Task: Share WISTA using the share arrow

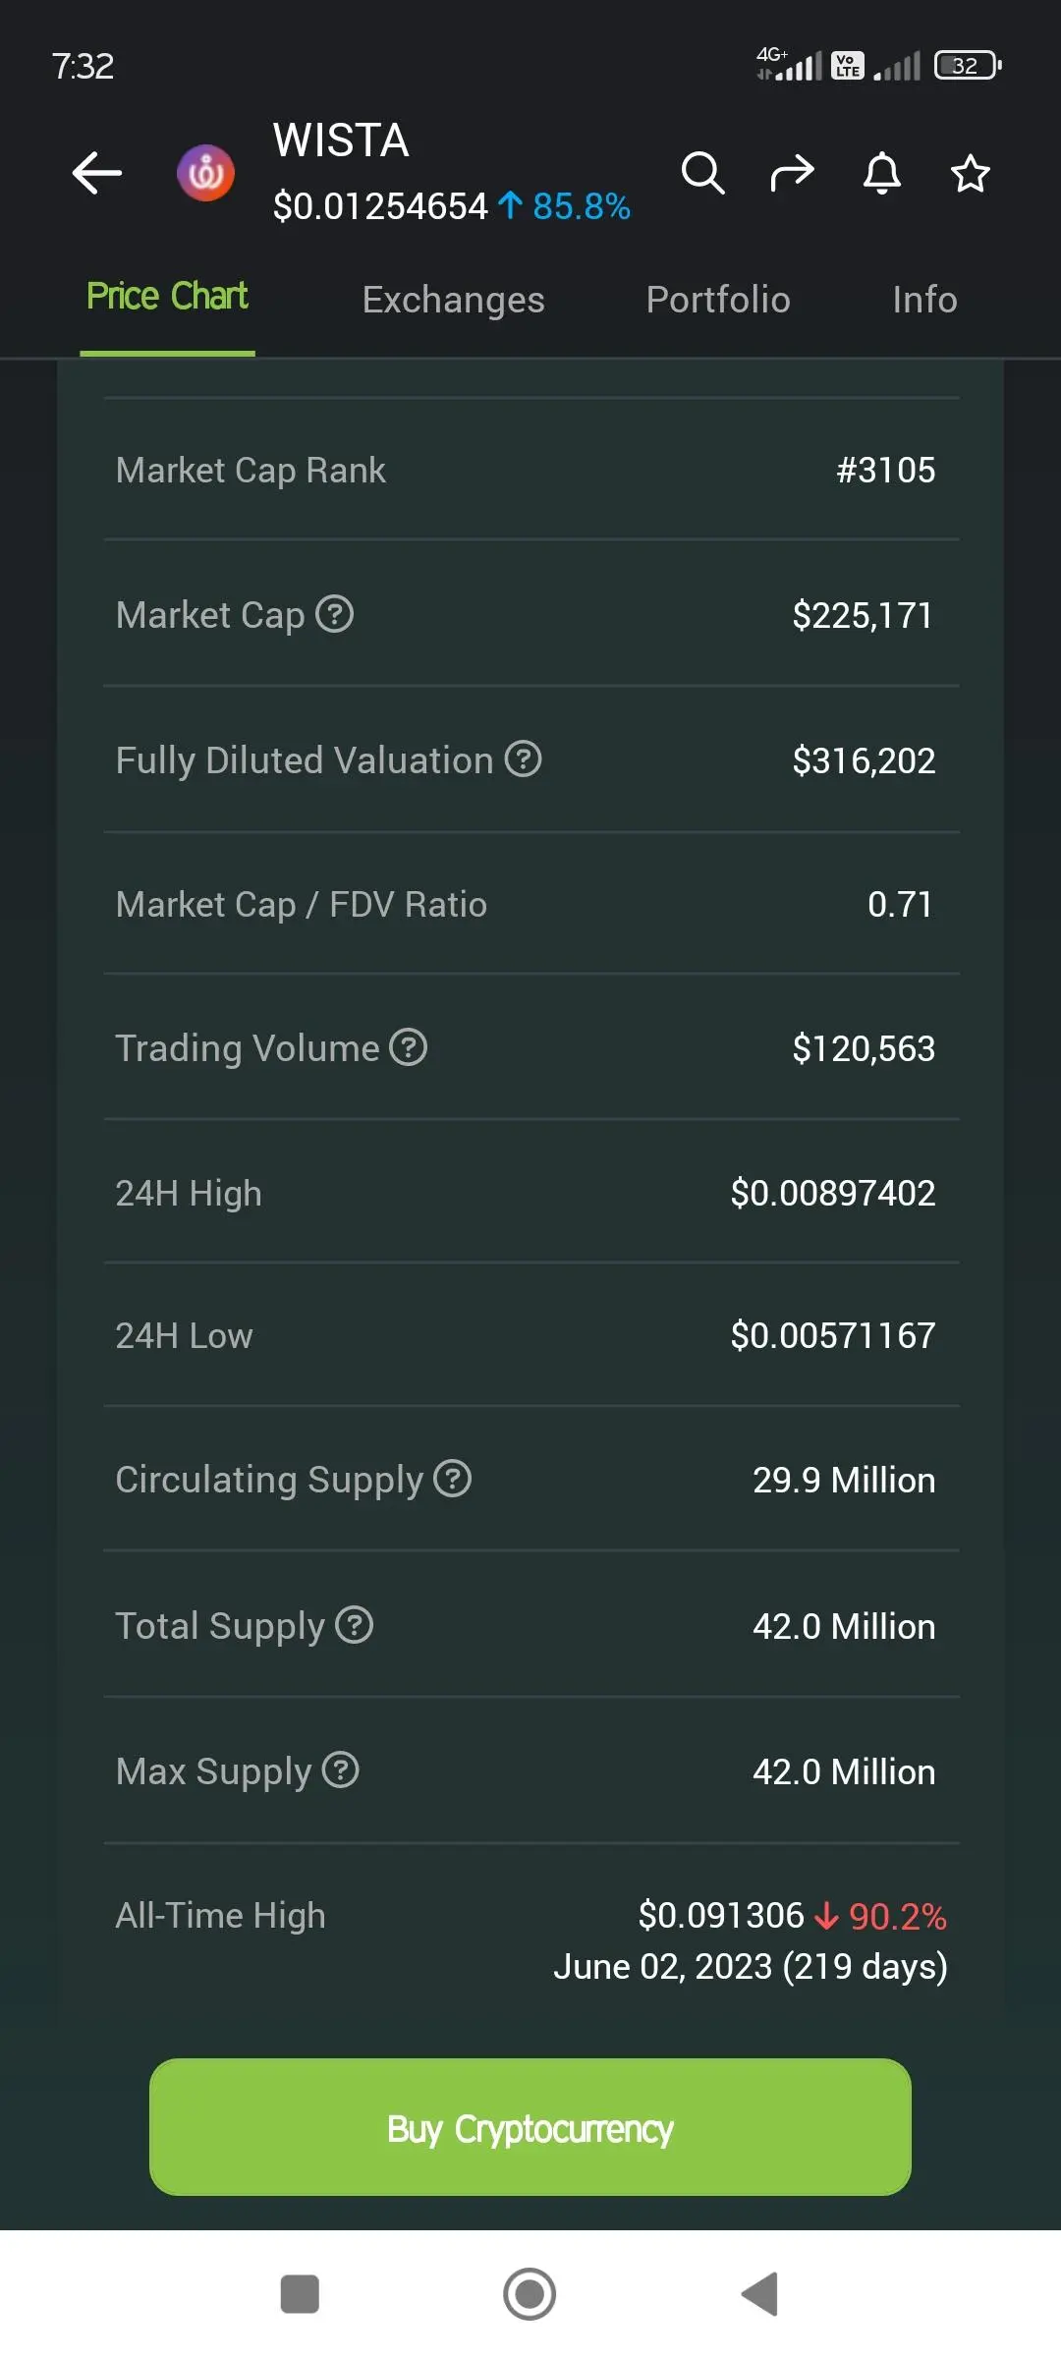Action: coord(792,173)
